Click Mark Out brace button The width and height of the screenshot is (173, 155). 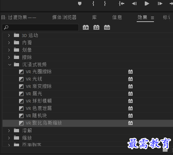[x=105, y=4]
